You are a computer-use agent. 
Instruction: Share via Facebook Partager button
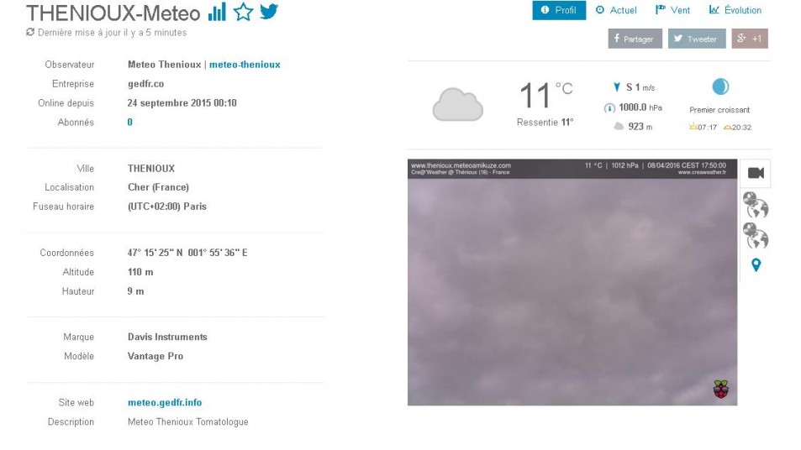(x=635, y=39)
